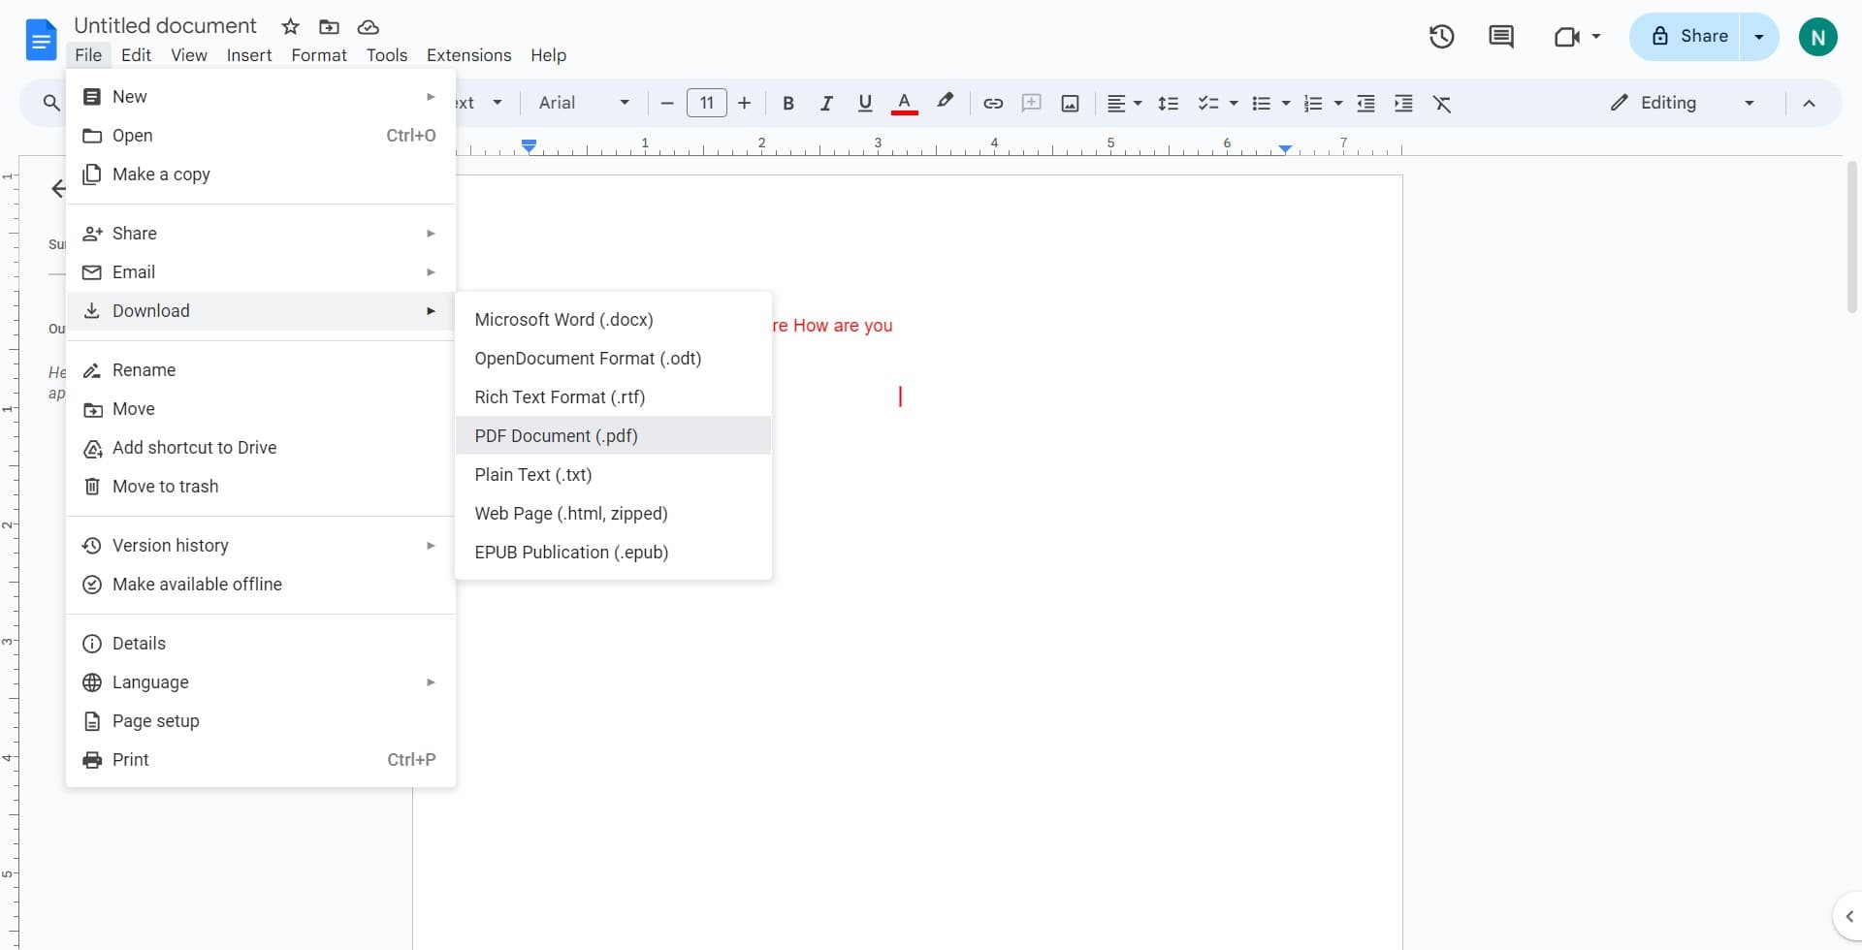
Task: Expand the font family dropdown
Action: click(x=624, y=103)
